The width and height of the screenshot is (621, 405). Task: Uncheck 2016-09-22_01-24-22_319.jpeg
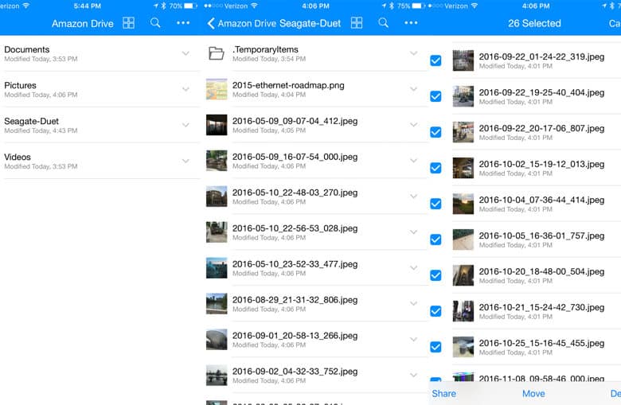point(435,60)
